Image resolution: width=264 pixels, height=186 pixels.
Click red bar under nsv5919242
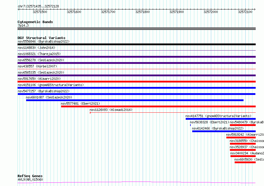point(241,138)
